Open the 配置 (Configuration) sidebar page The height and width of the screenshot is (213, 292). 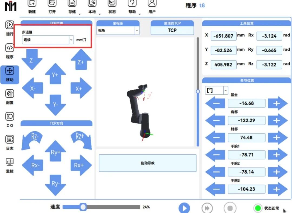pos(10,97)
